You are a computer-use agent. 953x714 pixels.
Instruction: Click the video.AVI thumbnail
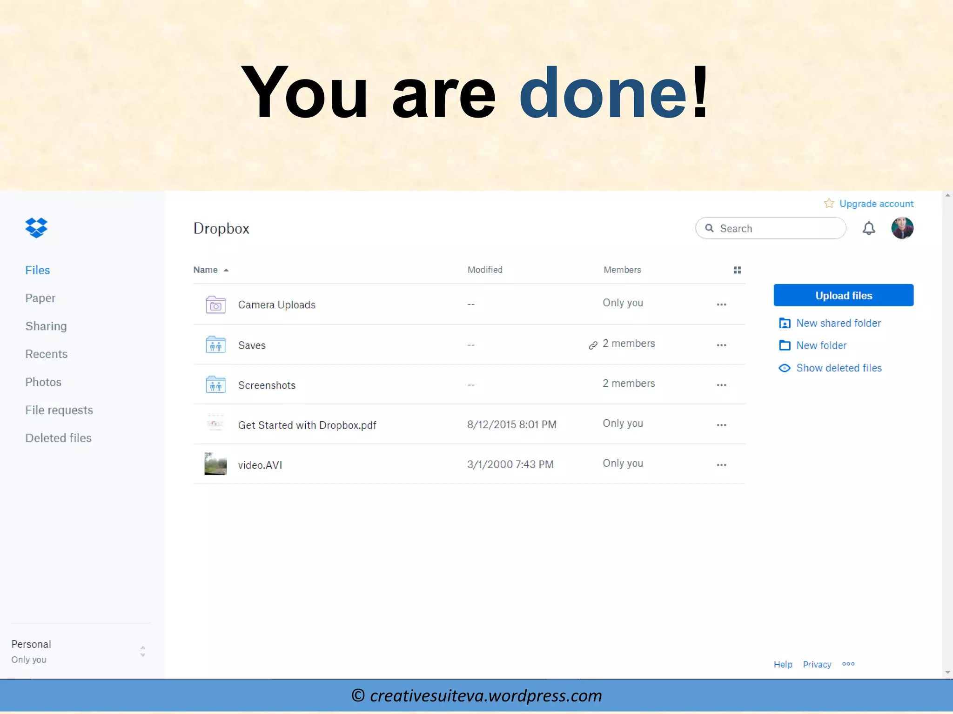[215, 464]
